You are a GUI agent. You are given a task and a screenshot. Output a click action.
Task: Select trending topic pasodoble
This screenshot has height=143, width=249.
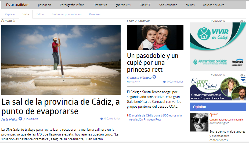tap(45, 5)
